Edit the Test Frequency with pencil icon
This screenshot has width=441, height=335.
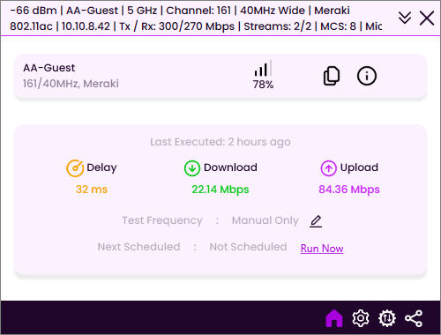[x=316, y=221]
